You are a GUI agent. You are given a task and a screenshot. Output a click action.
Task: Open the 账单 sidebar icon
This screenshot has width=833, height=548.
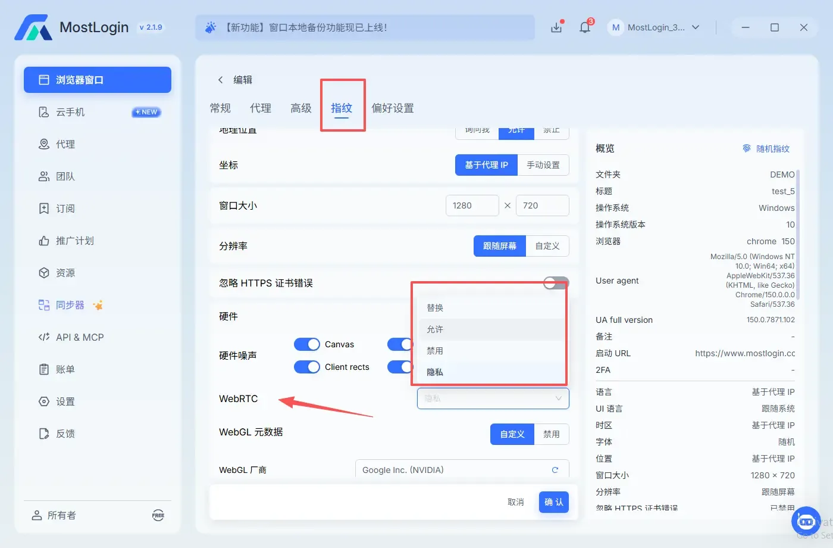44,369
